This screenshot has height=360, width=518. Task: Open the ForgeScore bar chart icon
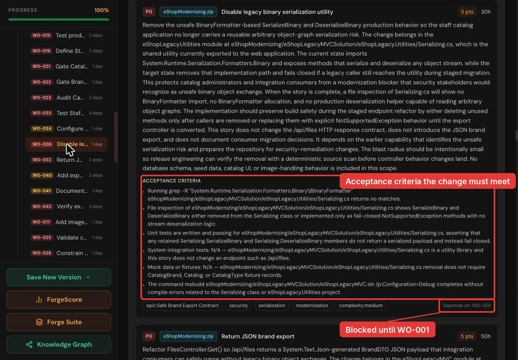coord(39,300)
